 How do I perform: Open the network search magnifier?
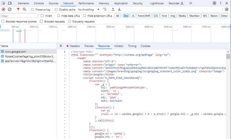tap(25, 9)
